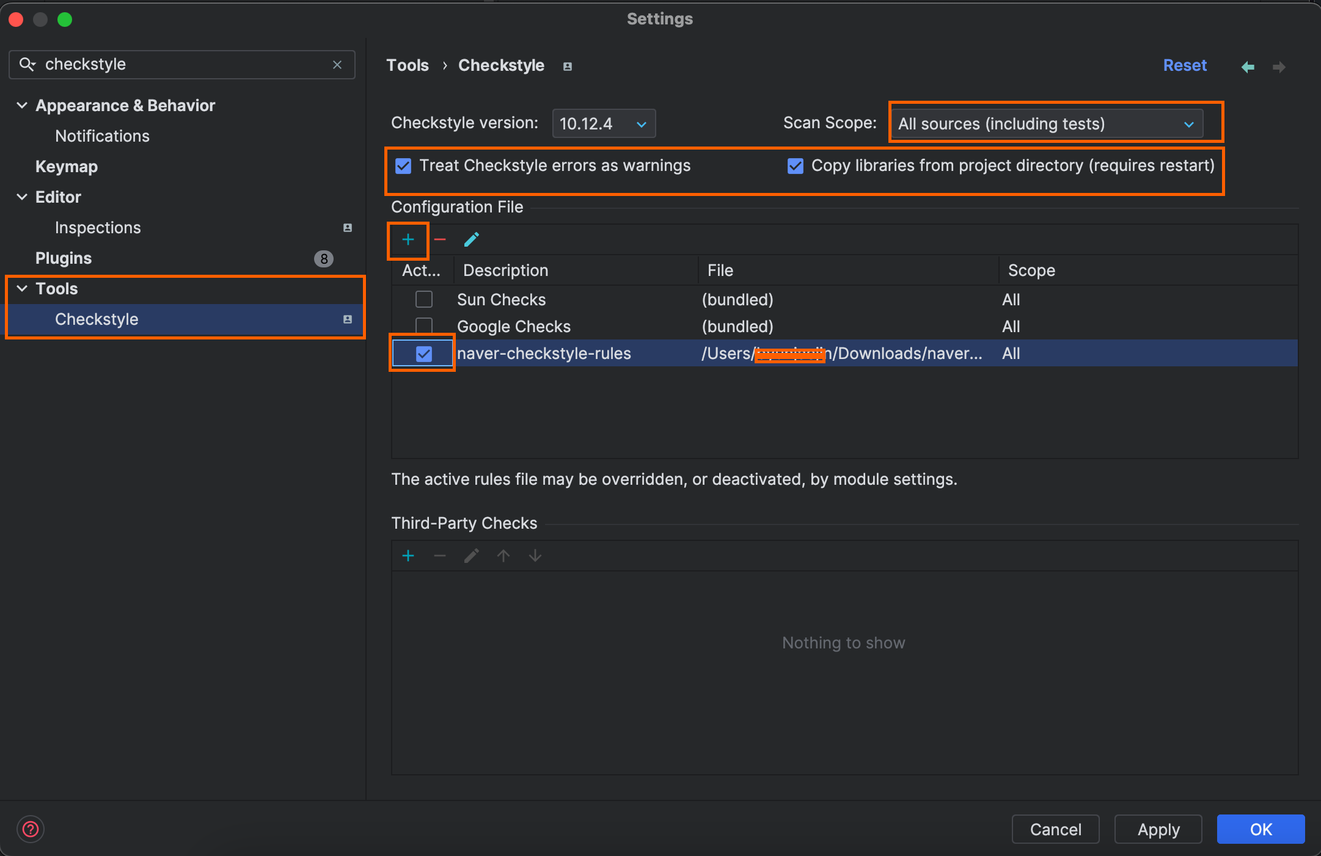1321x856 pixels.
Task: Collapse the Appearance & Behavior section
Action: 22,106
